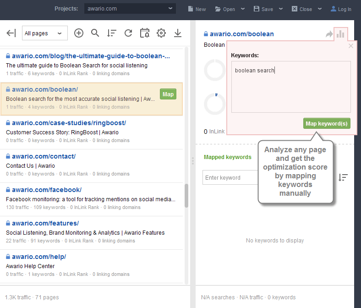Open the awario.com/case-studies/ringboost/ link
The image size is (361, 308).
click(69, 123)
